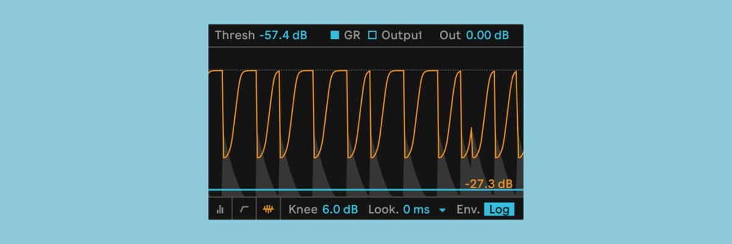Click the blue threshold line in the display
The width and height of the screenshot is (732, 244).
366,190
